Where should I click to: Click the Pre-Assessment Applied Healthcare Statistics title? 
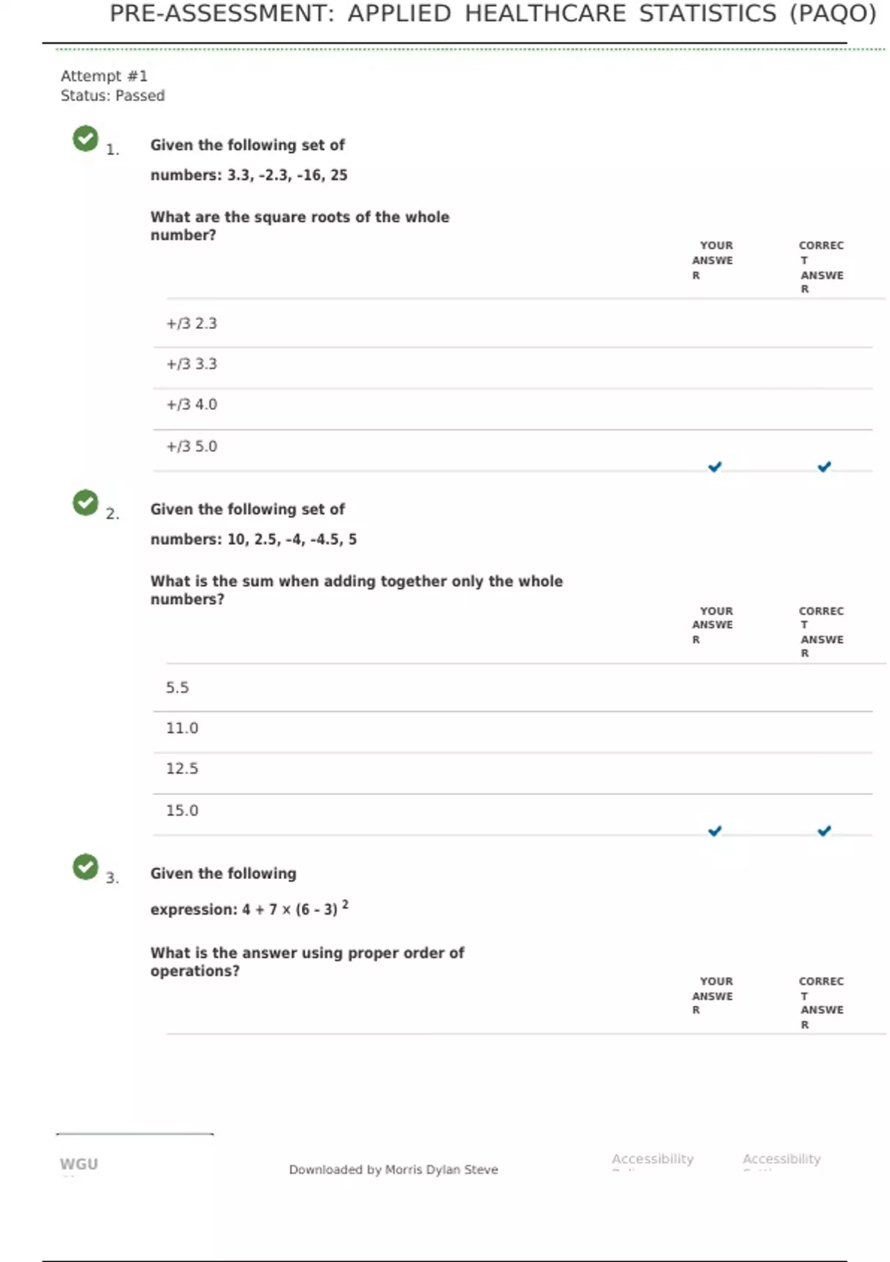point(492,13)
